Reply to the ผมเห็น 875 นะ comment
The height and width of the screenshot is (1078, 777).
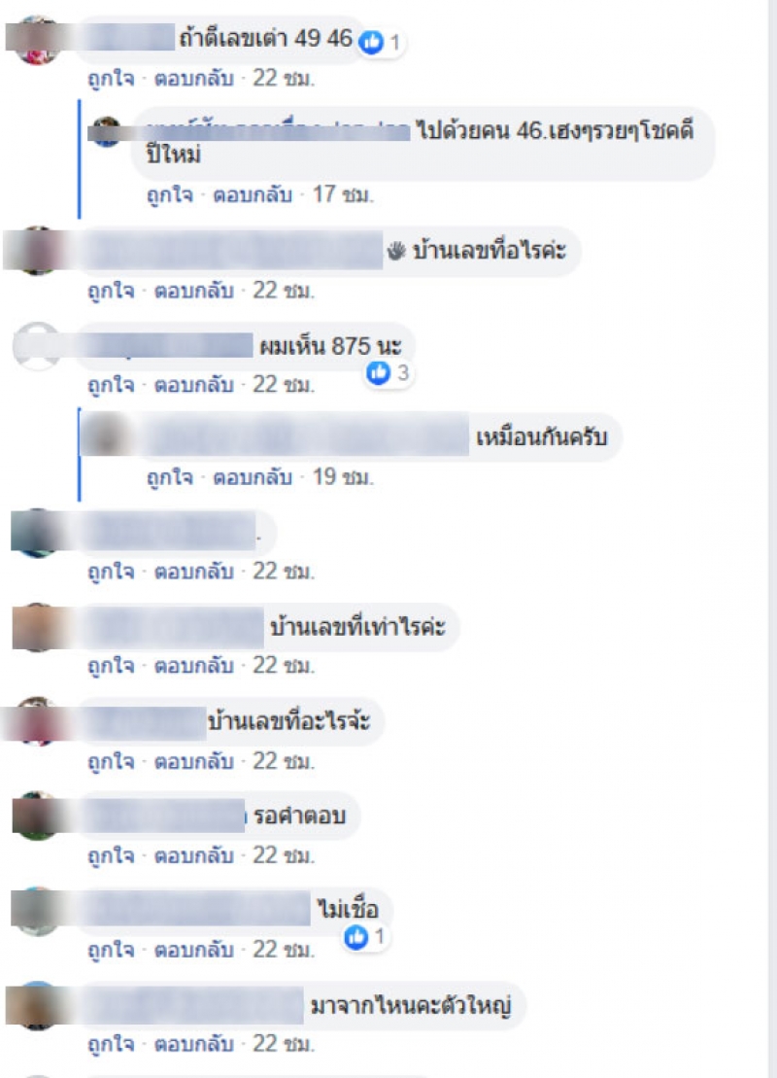pyautogui.click(x=193, y=385)
